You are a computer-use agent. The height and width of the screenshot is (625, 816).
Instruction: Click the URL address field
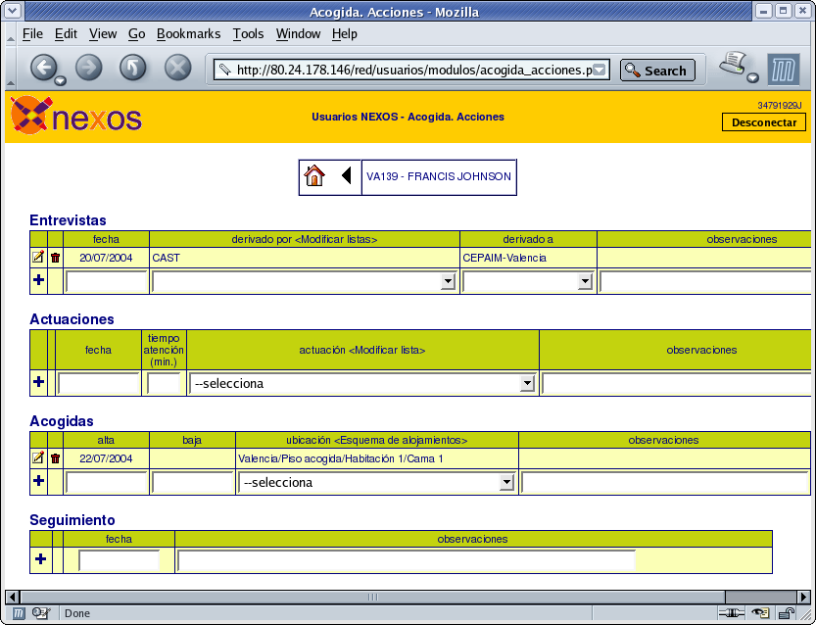click(413, 70)
